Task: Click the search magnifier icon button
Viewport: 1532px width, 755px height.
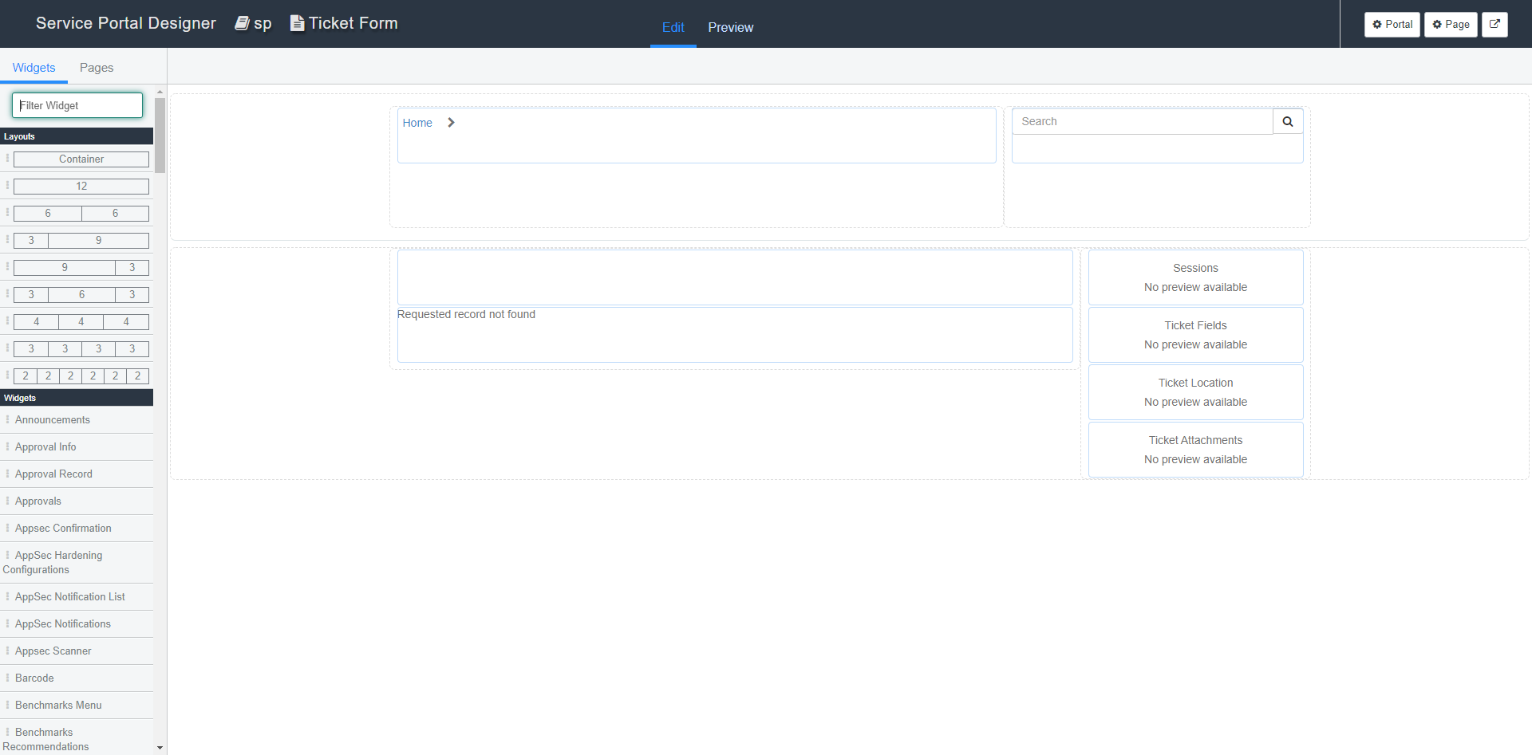Action: tap(1287, 122)
